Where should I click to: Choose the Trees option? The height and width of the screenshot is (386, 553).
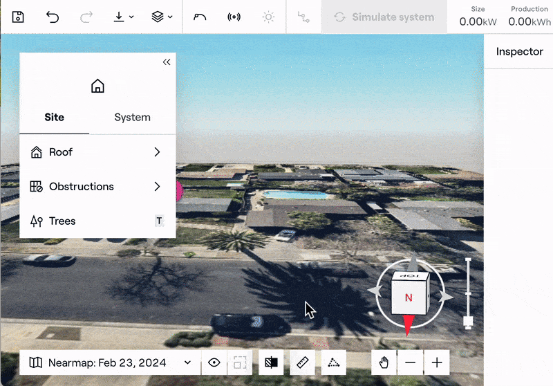pos(97,221)
